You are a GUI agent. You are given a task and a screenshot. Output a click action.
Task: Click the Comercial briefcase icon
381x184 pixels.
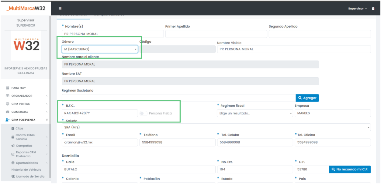pos(8,112)
